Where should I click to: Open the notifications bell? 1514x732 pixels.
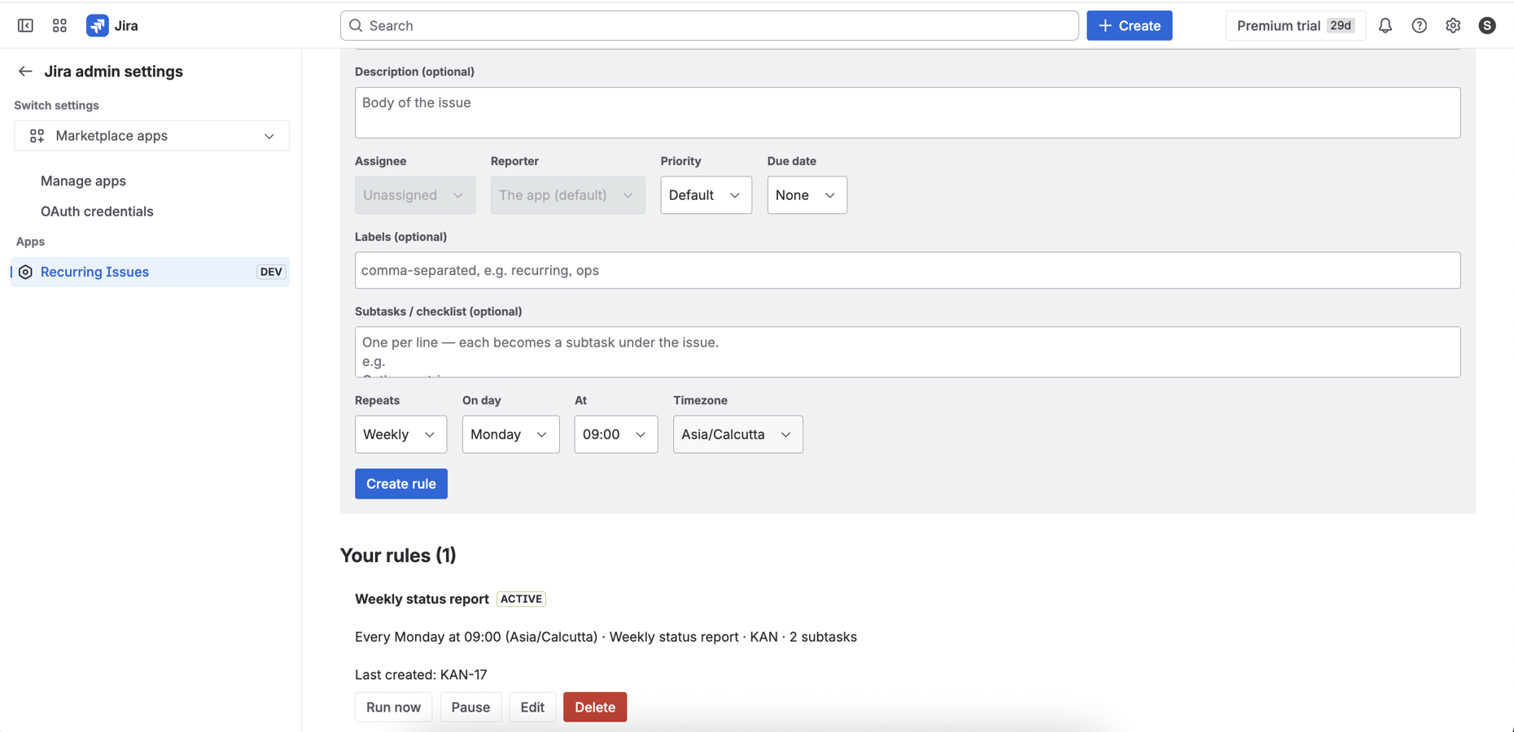click(1385, 25)
